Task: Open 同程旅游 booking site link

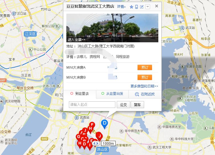Action: [x=123, y=56]
